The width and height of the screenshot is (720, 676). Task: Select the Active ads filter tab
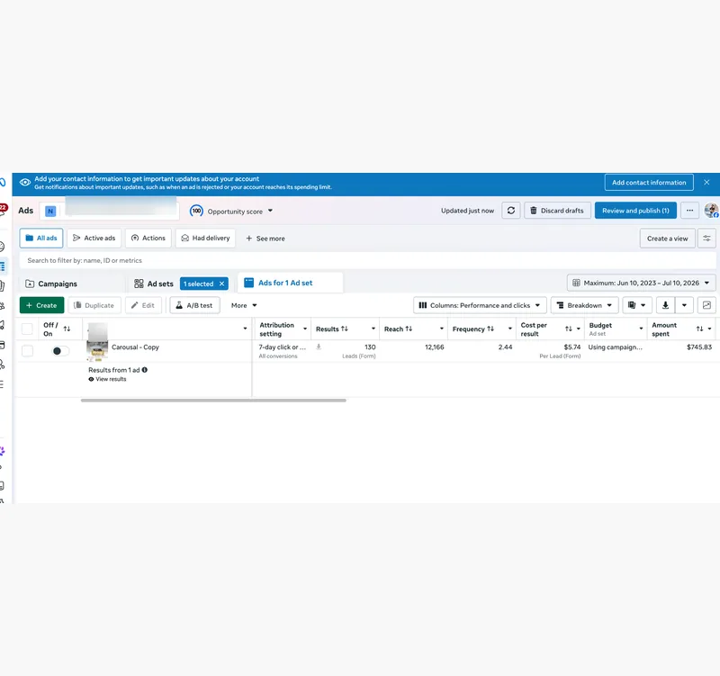click(x=94, y=239)
